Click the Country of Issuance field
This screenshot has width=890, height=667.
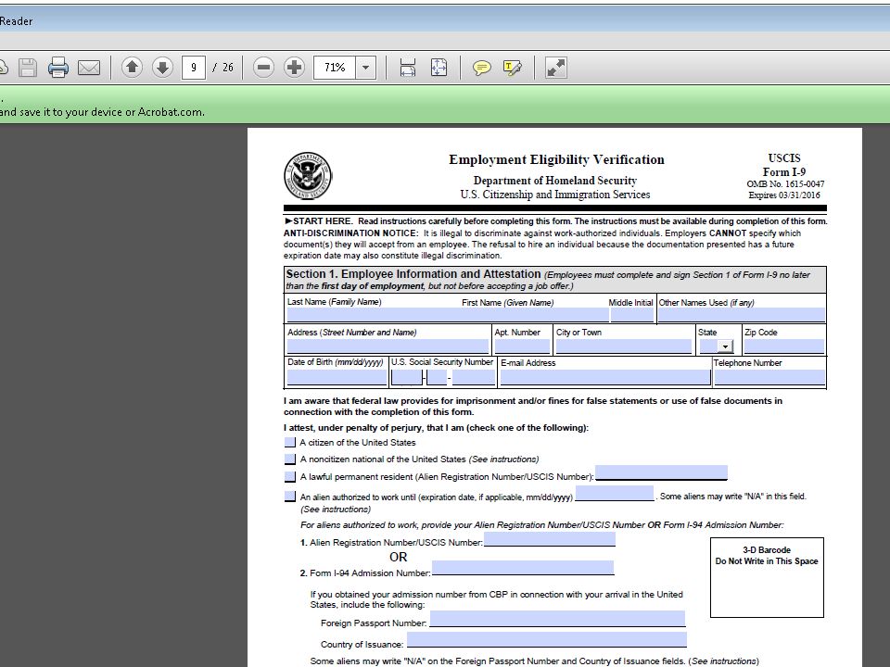547,640
